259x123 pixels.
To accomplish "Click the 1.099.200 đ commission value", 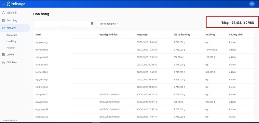I will (x=211, y=50).
